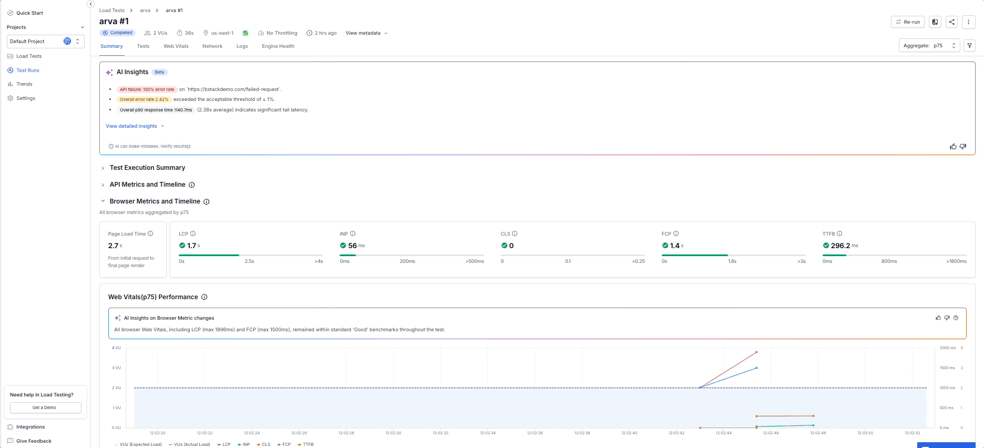This screenshot has height=448, width=984.
Task: Click the API failure 100% error rate badge
Action: point(147,89)
